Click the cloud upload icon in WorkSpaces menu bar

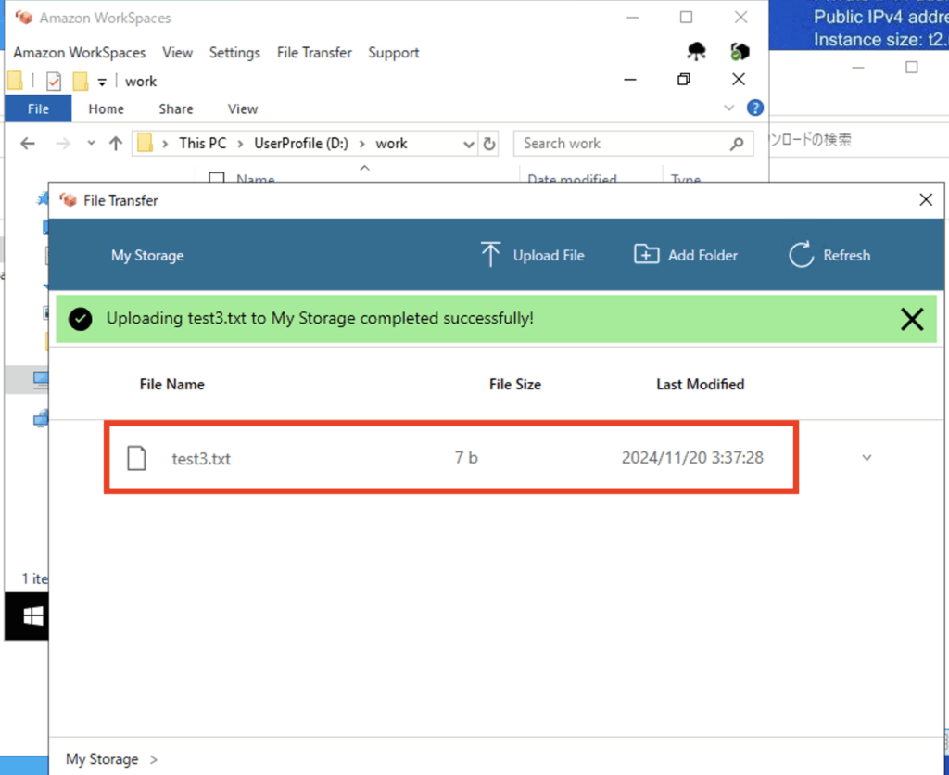point(696,52)
